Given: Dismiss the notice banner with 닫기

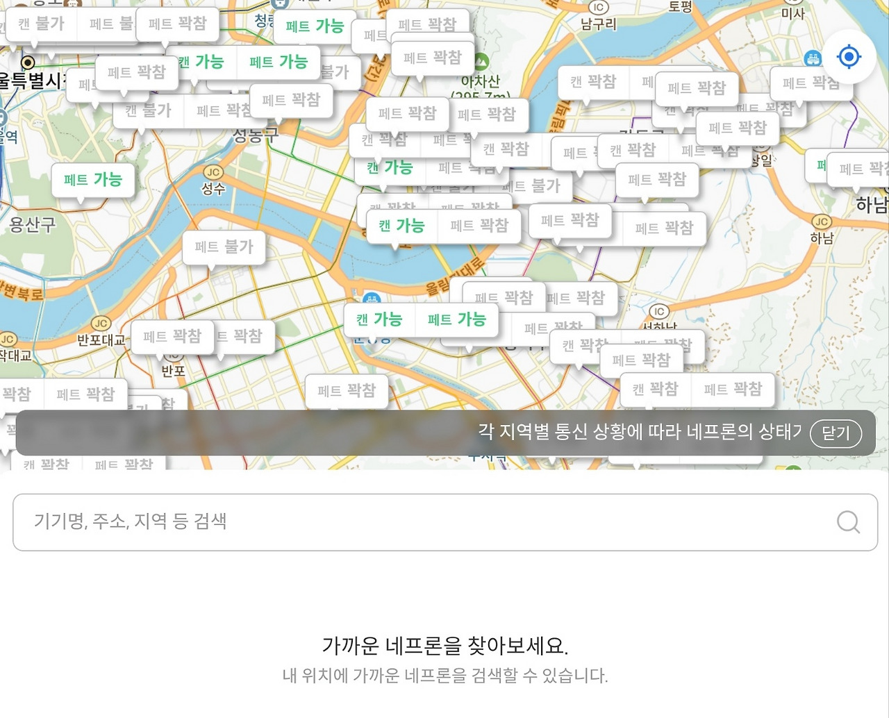Looking at the screenshot, I should [836, 433].
